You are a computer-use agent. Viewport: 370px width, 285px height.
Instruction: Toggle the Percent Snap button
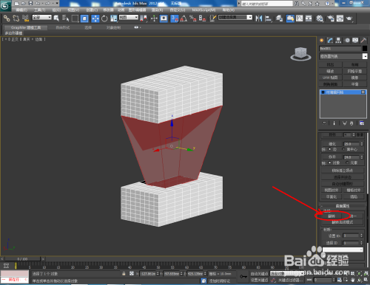click(193, 18)
